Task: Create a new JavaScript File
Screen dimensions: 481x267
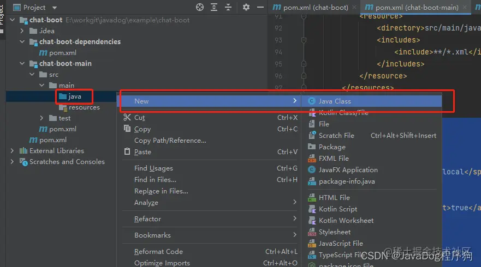Action: (372, 244)
